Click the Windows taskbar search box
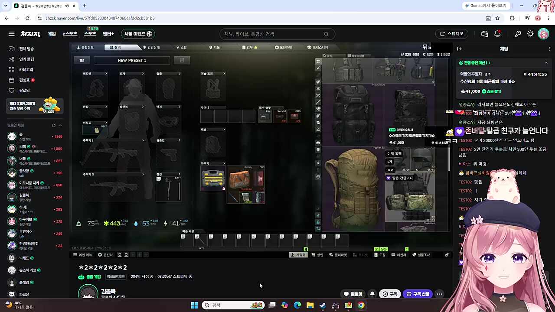The width and height of the screenshot is (555, 312). 233,305
